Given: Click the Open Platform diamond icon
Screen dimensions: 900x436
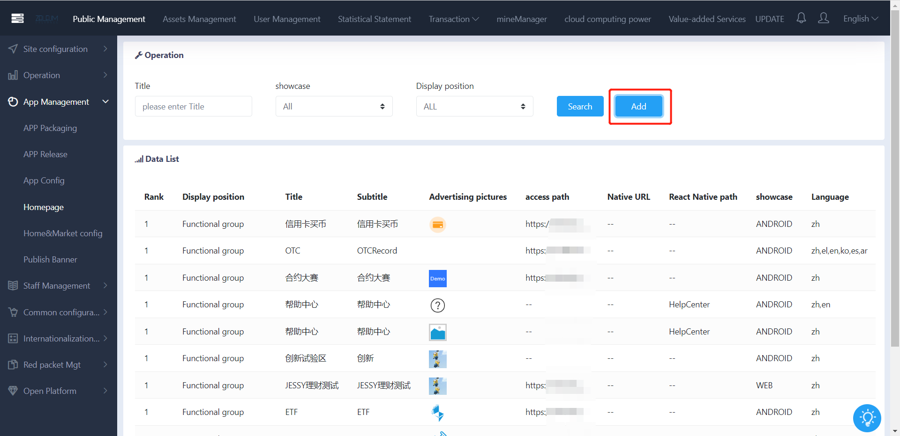Looking at the screenshot, I should pyautogui.click(x=13, y=391).
